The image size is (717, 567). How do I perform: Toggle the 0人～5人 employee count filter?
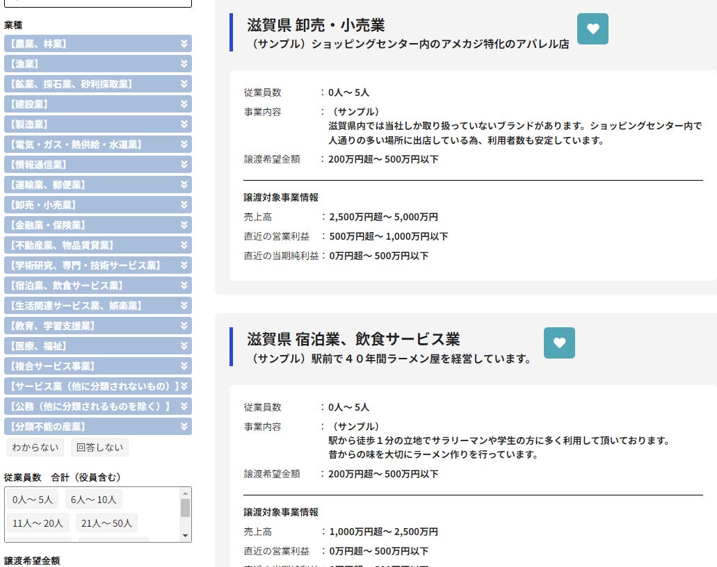coord(33,500)
